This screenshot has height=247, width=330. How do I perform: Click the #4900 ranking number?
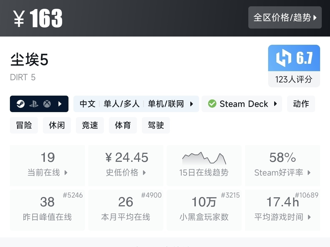(x=151, y=195)
